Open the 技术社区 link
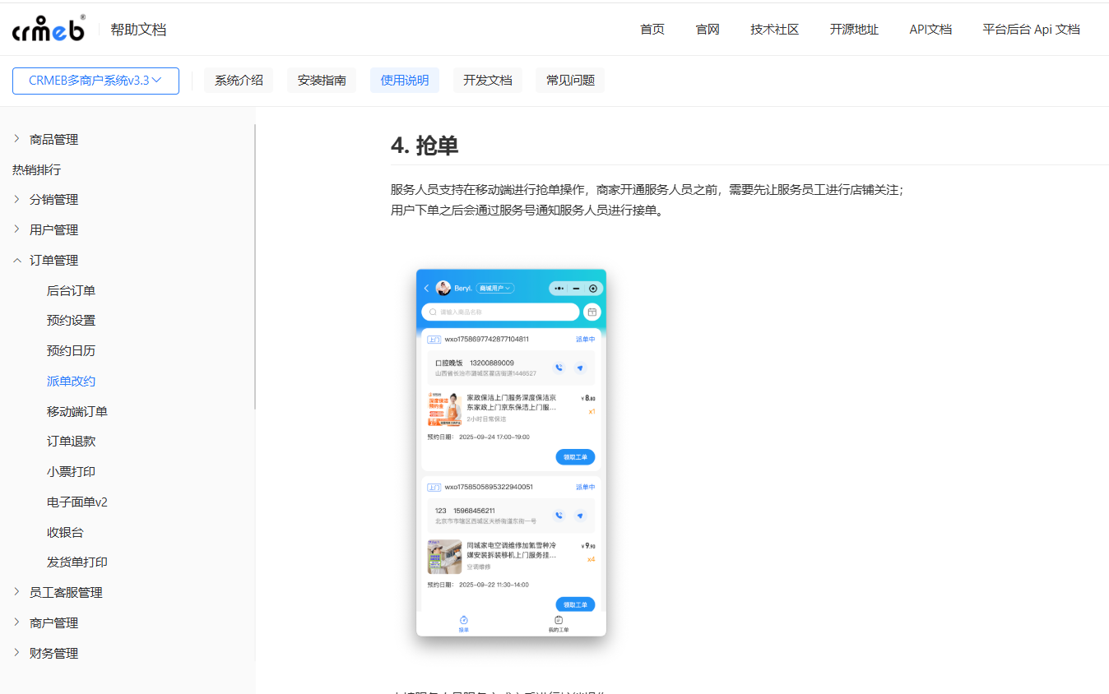1109x694 pixels. point(774,30)
